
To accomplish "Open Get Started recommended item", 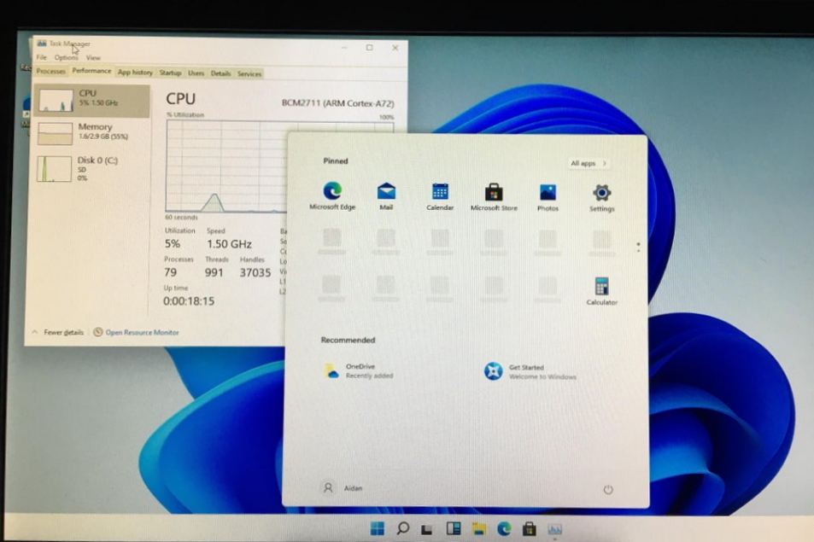I will [x=530, y=371].
